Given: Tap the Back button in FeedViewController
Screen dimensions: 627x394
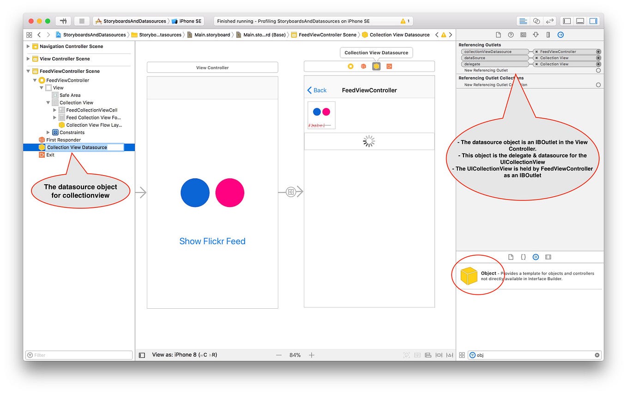Looking at the screenshot, I should coord(317,90).
